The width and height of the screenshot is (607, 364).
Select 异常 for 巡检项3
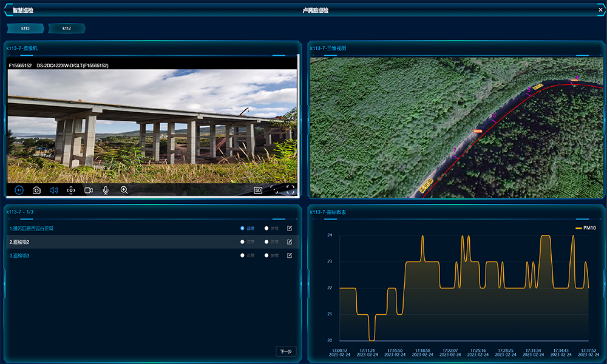(266, 255)
